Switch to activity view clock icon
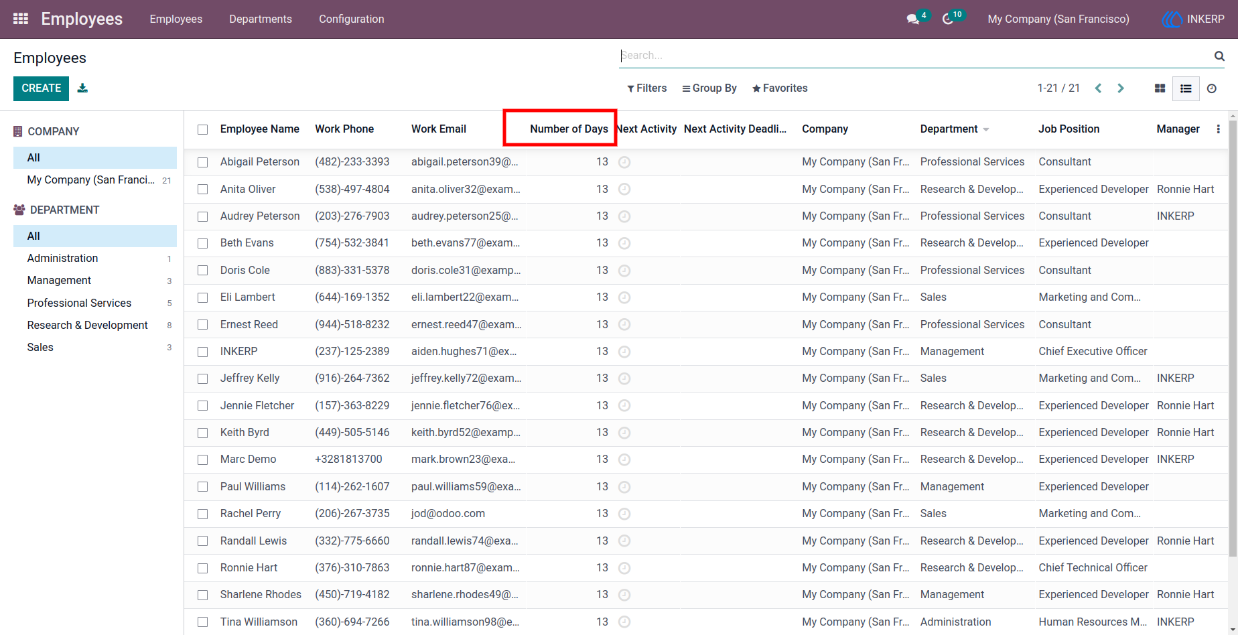 1212,88
